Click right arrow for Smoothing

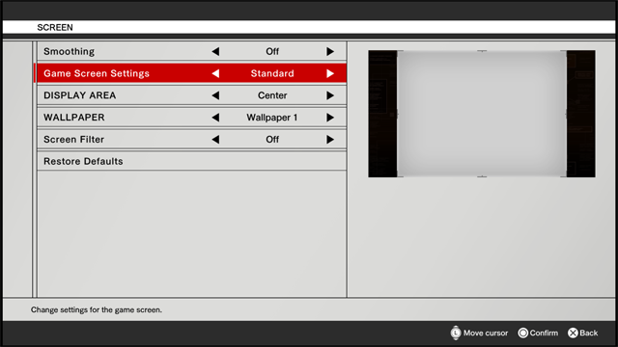(x=330, y=51)
